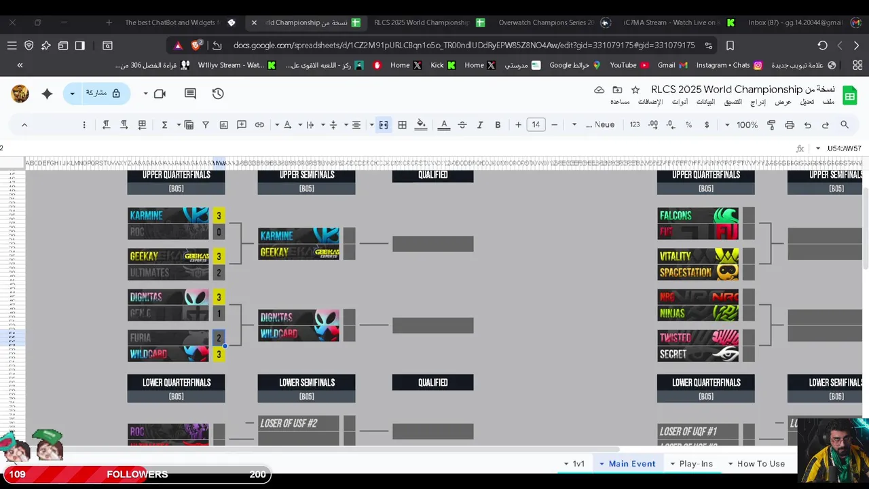Format as currency with the $ icon
The width and height of the screenshot is (869, 489).
707,125
